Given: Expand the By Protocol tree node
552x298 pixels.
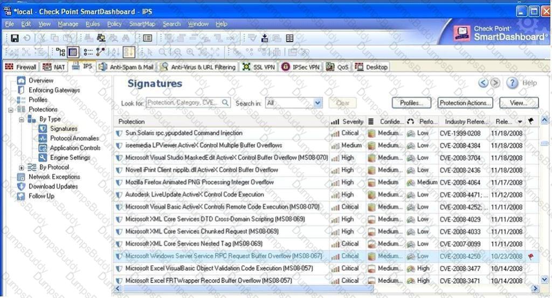Looking at the screenshot, I should 21,168.
